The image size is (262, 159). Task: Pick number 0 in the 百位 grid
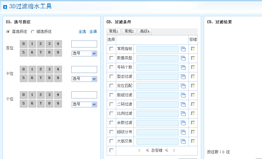pos(24,44)
